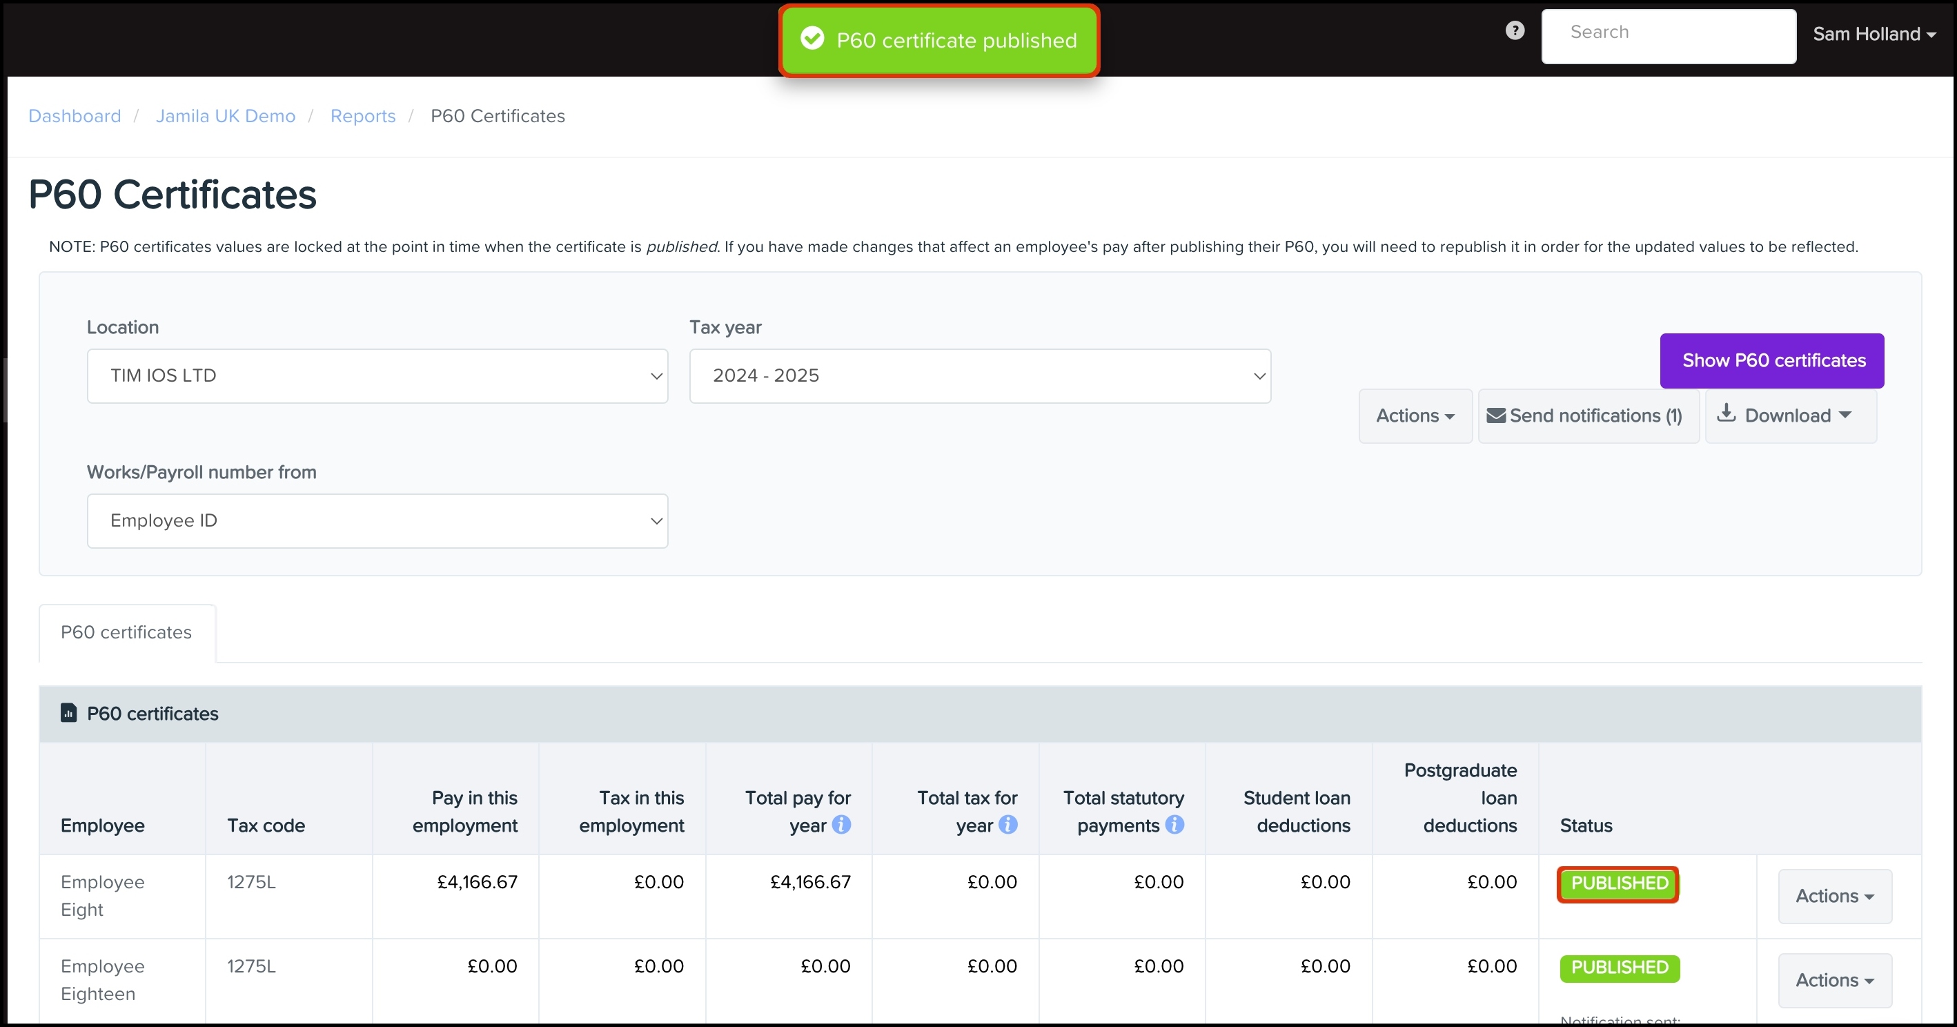This screenshot has width=1957, height=1027.
Task: Click the download arrow icon
Action: click(1726, 413)
